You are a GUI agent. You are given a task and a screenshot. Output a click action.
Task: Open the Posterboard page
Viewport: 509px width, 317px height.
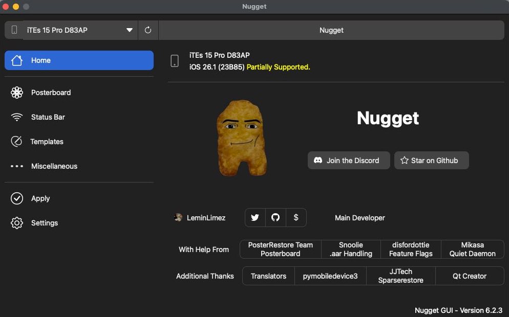[x=79, y=93]
